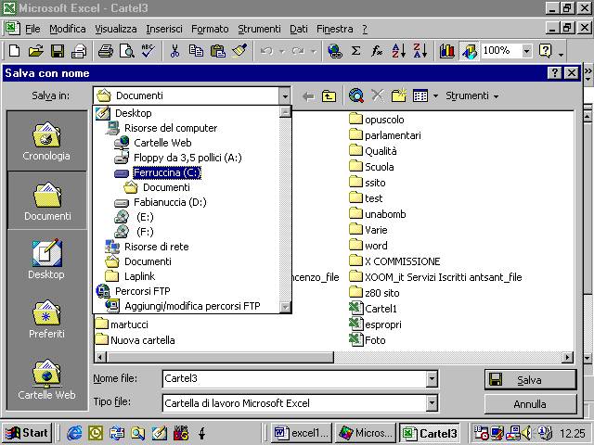Open the Formato menu
The height and width of the screenshot is (445, 594).
(x=210, y=29)
